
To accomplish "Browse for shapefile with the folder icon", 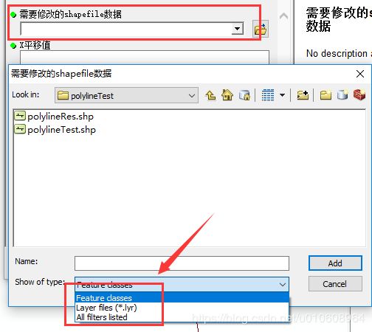I will [261, 30].
